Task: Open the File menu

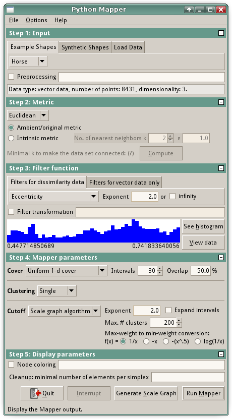Action: click(14, 20)
